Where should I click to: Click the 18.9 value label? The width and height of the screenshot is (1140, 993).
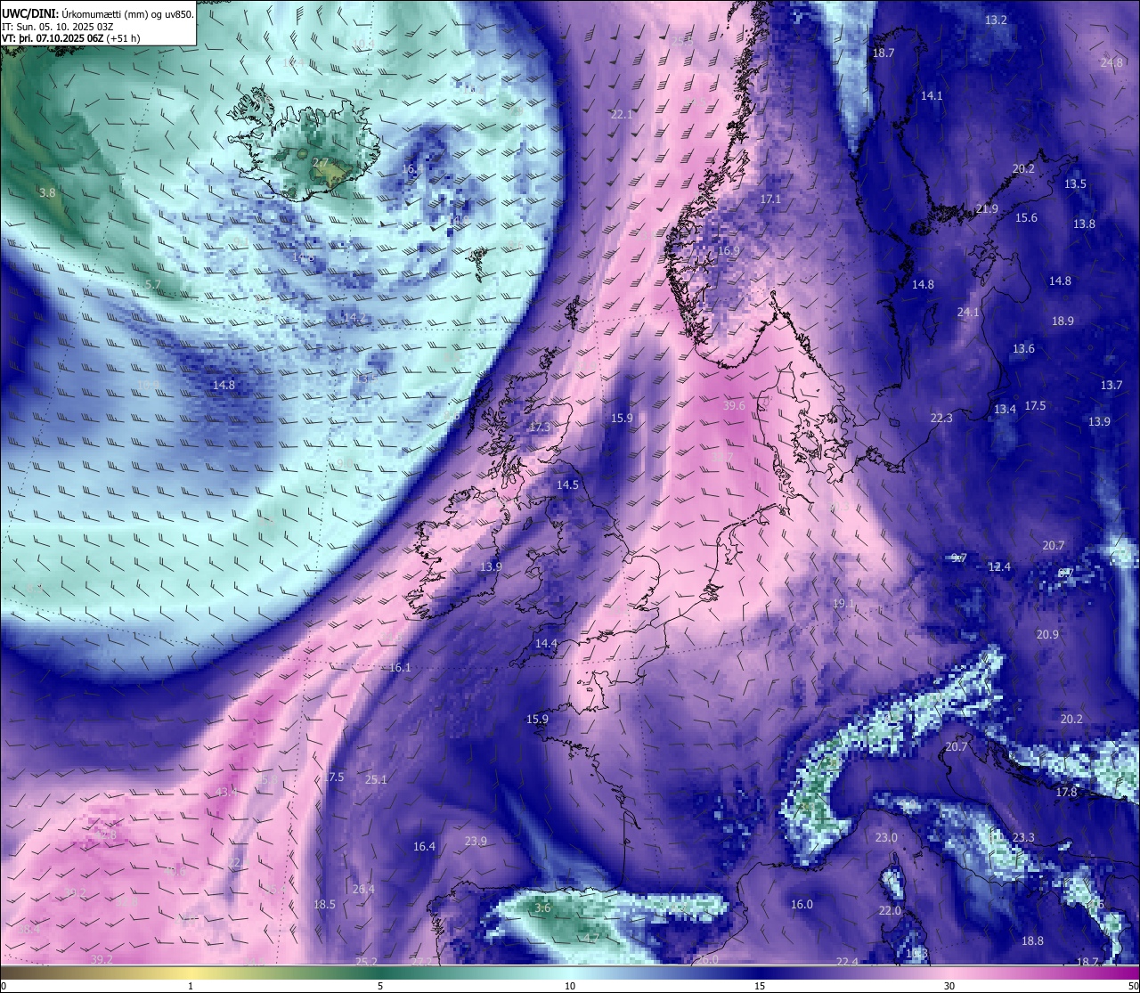pos(1063,321)
